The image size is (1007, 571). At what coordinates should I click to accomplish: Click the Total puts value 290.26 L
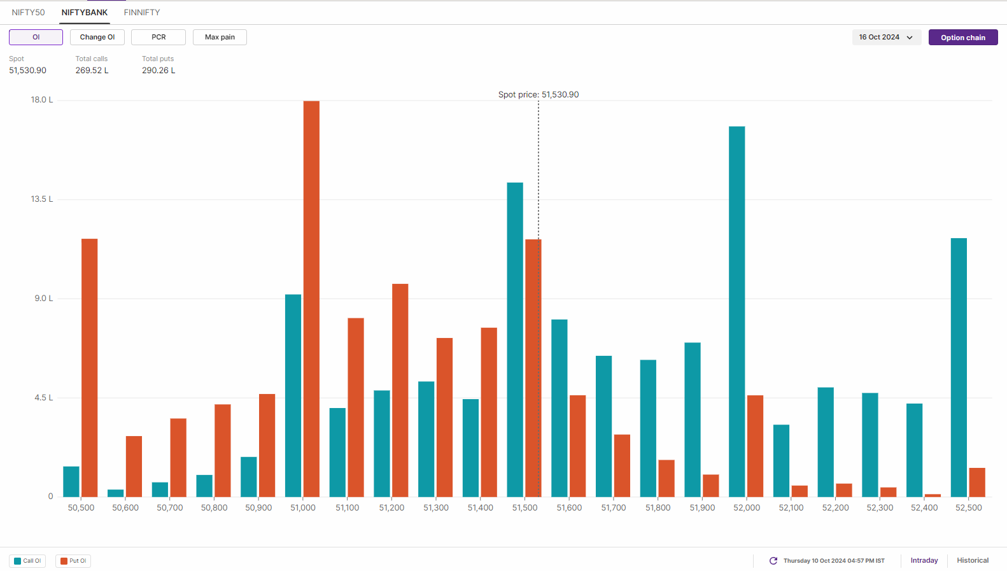pyautogui.click(x=158, y=71)
